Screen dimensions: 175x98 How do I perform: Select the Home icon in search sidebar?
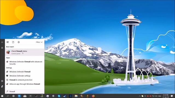pyautogui.click(x=2, y=48)
